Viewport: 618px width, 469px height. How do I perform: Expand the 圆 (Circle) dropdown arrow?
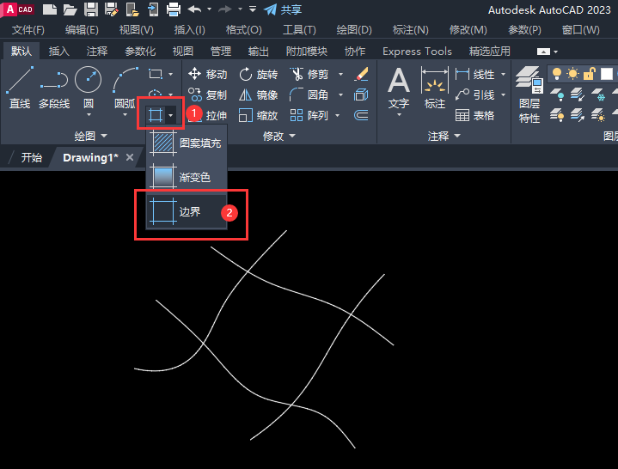tap(89, 114)
